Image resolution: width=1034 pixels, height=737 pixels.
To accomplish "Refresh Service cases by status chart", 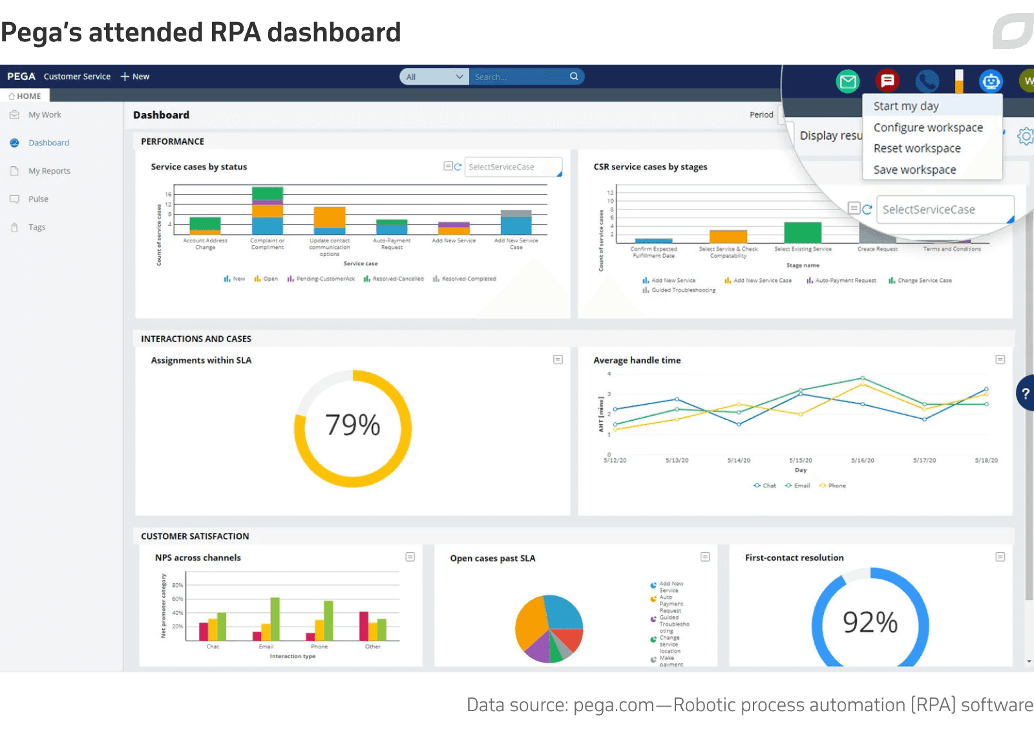I will pos(458,167).
